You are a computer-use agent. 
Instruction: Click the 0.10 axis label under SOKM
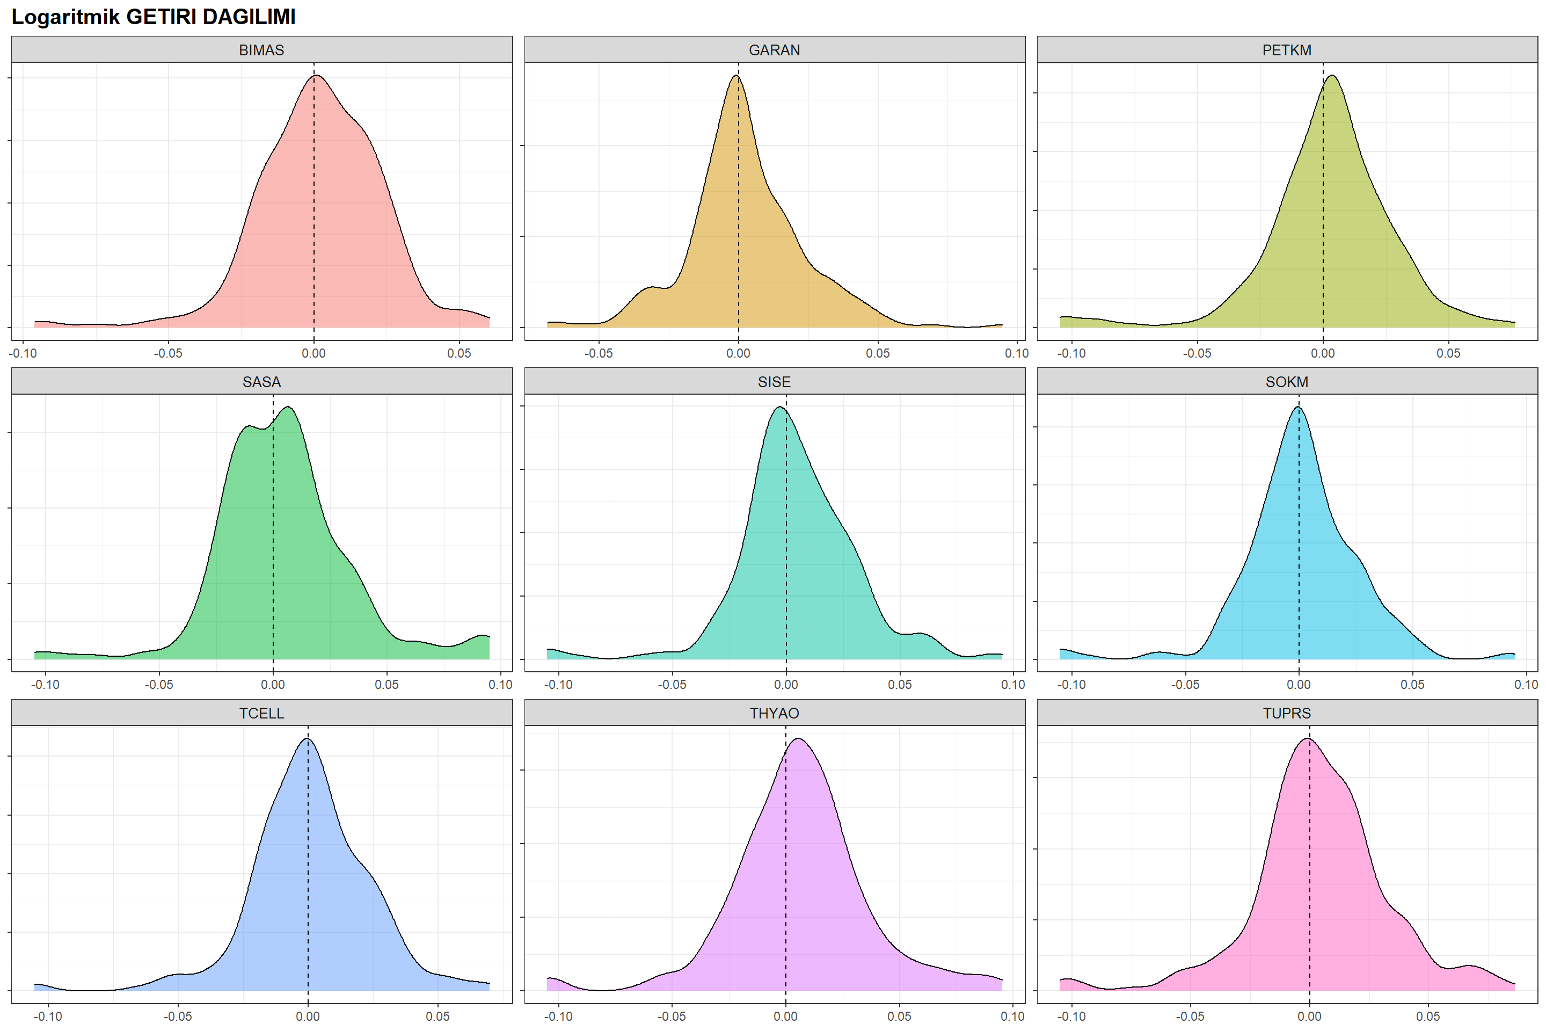point(1526,685)
